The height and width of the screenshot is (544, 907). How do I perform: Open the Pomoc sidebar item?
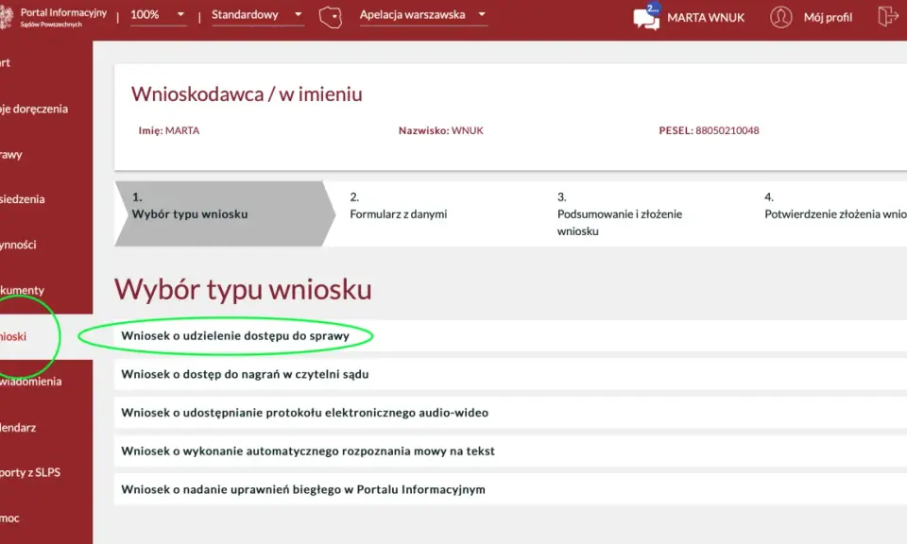46,518
